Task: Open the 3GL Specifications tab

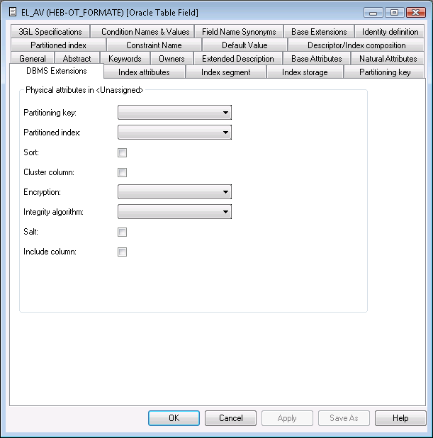Action: 50,32
